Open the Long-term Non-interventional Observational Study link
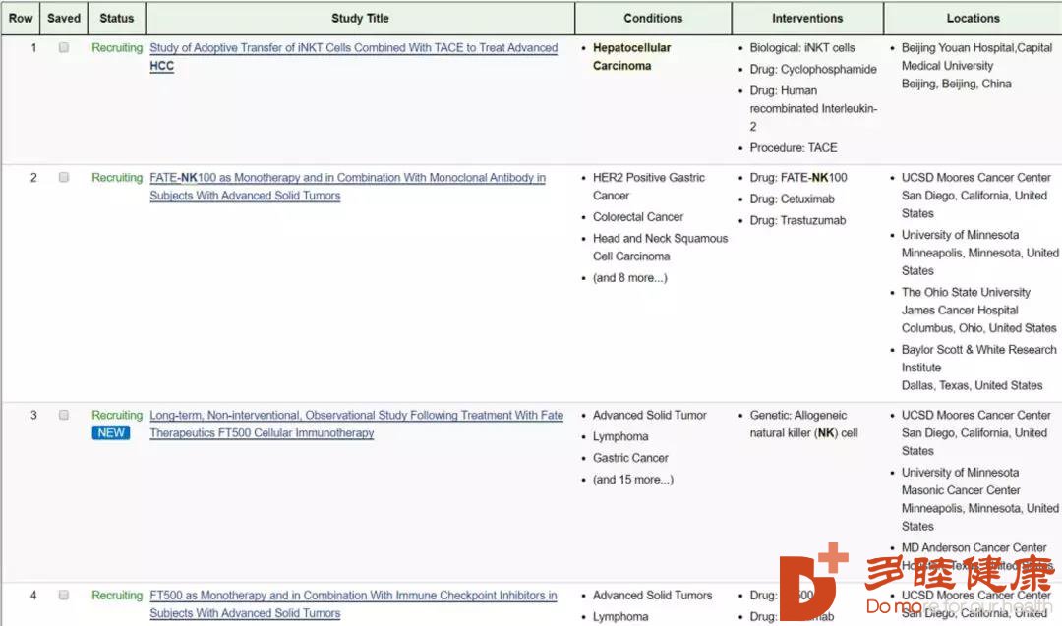 (x=356, y=424)
